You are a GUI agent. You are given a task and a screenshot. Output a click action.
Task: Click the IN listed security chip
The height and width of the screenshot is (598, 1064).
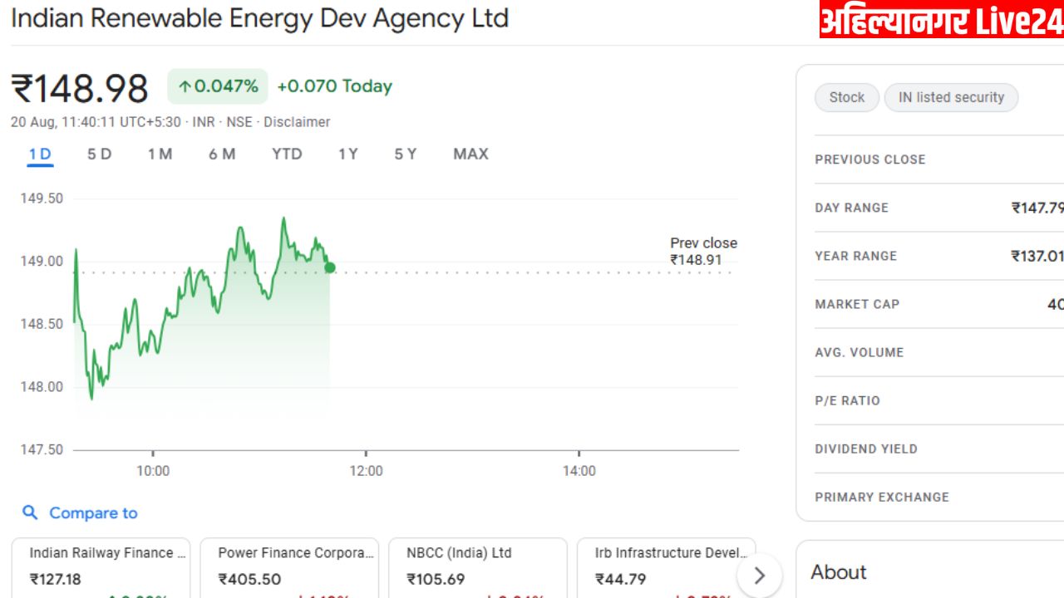[x=951, y=97]
